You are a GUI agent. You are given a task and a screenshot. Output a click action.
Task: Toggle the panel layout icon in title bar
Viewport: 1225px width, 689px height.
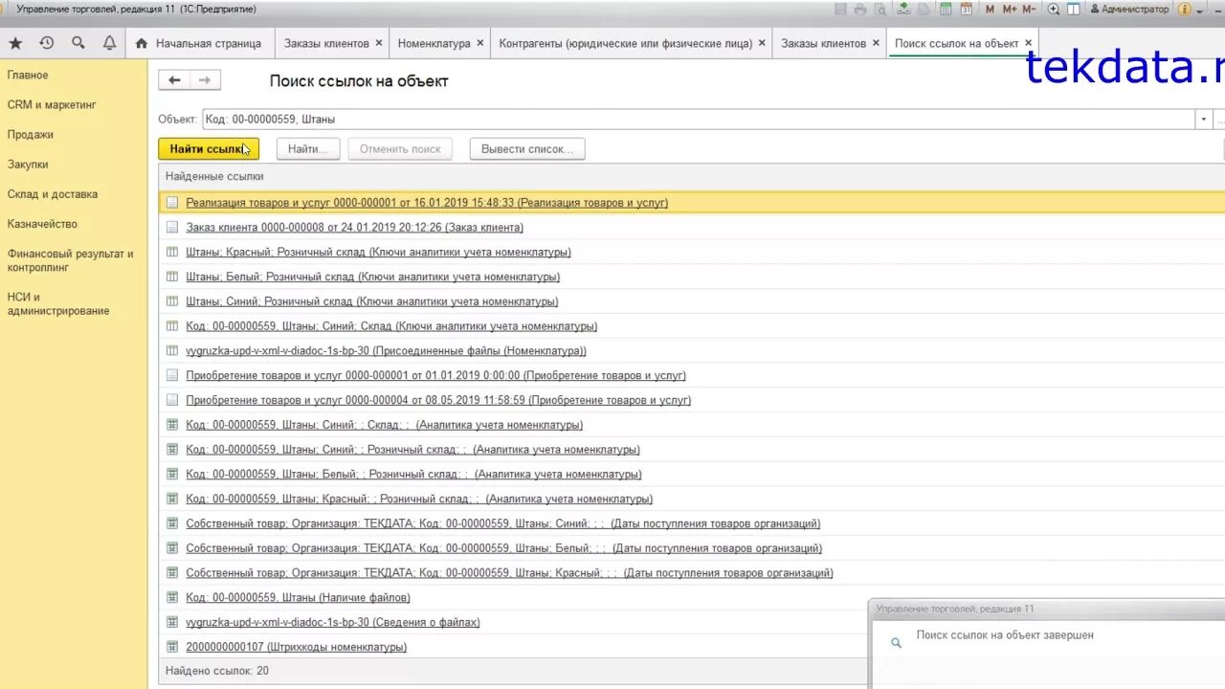1074,9
